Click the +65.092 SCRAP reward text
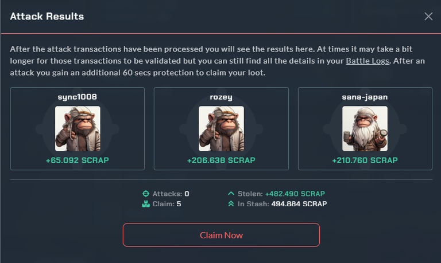This screenshot has width=441, height=263. point(78,160)
